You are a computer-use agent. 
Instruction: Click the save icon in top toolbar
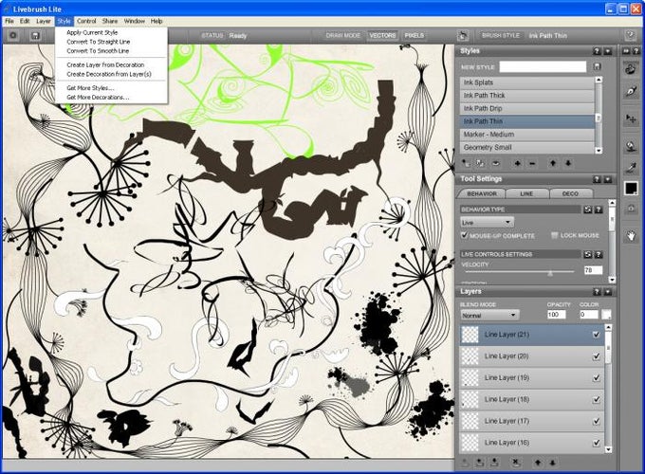(35, 36)
